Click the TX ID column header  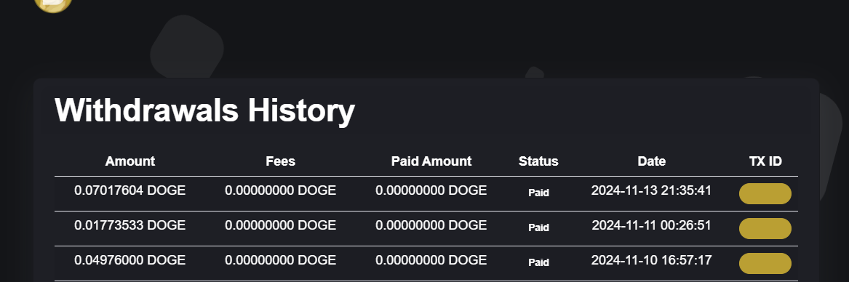pyautogui.click(x=765, y=161)
